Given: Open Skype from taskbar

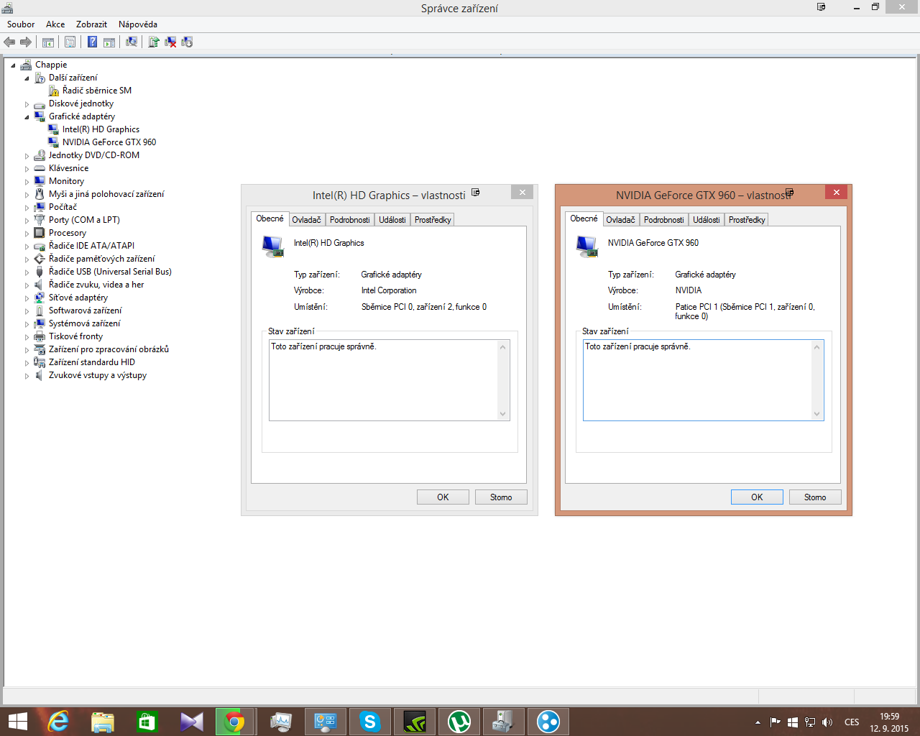Looking at the screenshot, I should coord(370,722).
